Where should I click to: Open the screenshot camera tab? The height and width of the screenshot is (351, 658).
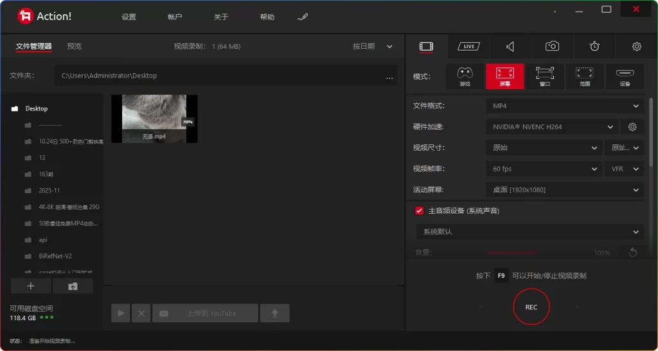pos(552,46)
